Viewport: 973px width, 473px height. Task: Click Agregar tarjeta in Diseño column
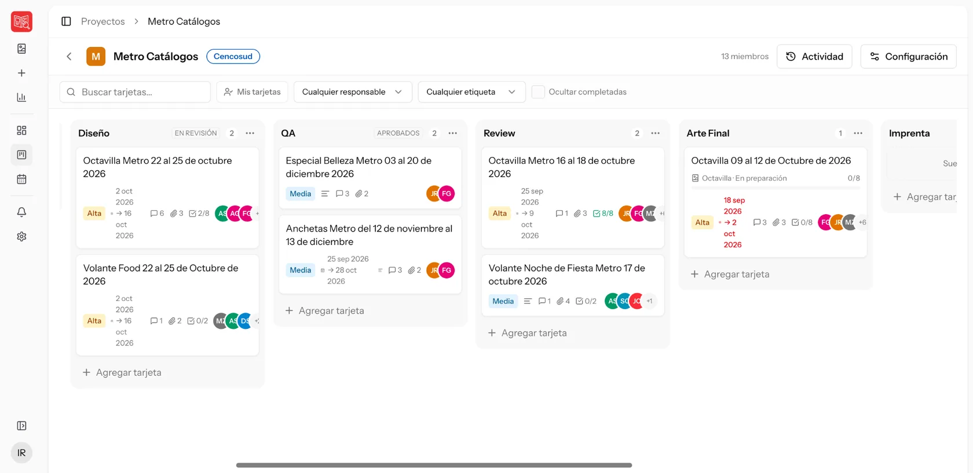pos(122,372)
